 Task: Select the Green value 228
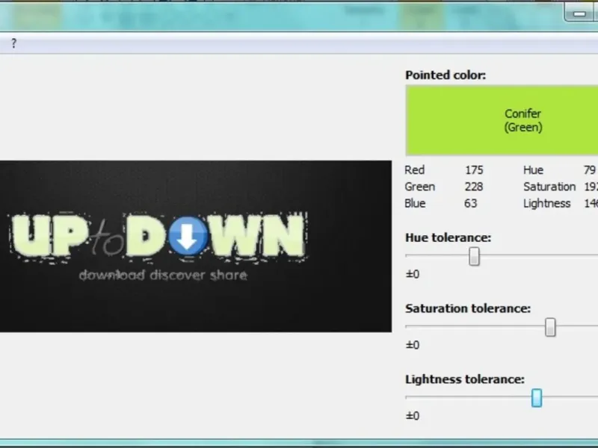[x=474, y=187]
